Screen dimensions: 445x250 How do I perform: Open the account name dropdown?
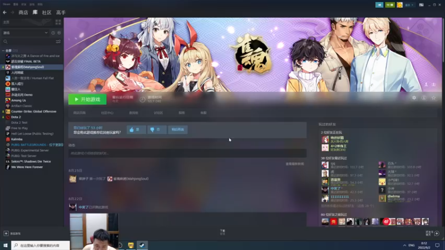(409, 5)
